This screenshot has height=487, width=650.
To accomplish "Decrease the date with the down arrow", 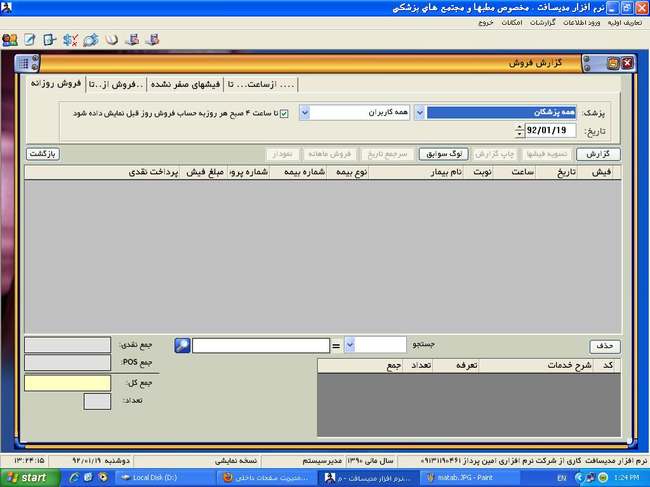I will (520, 134).
